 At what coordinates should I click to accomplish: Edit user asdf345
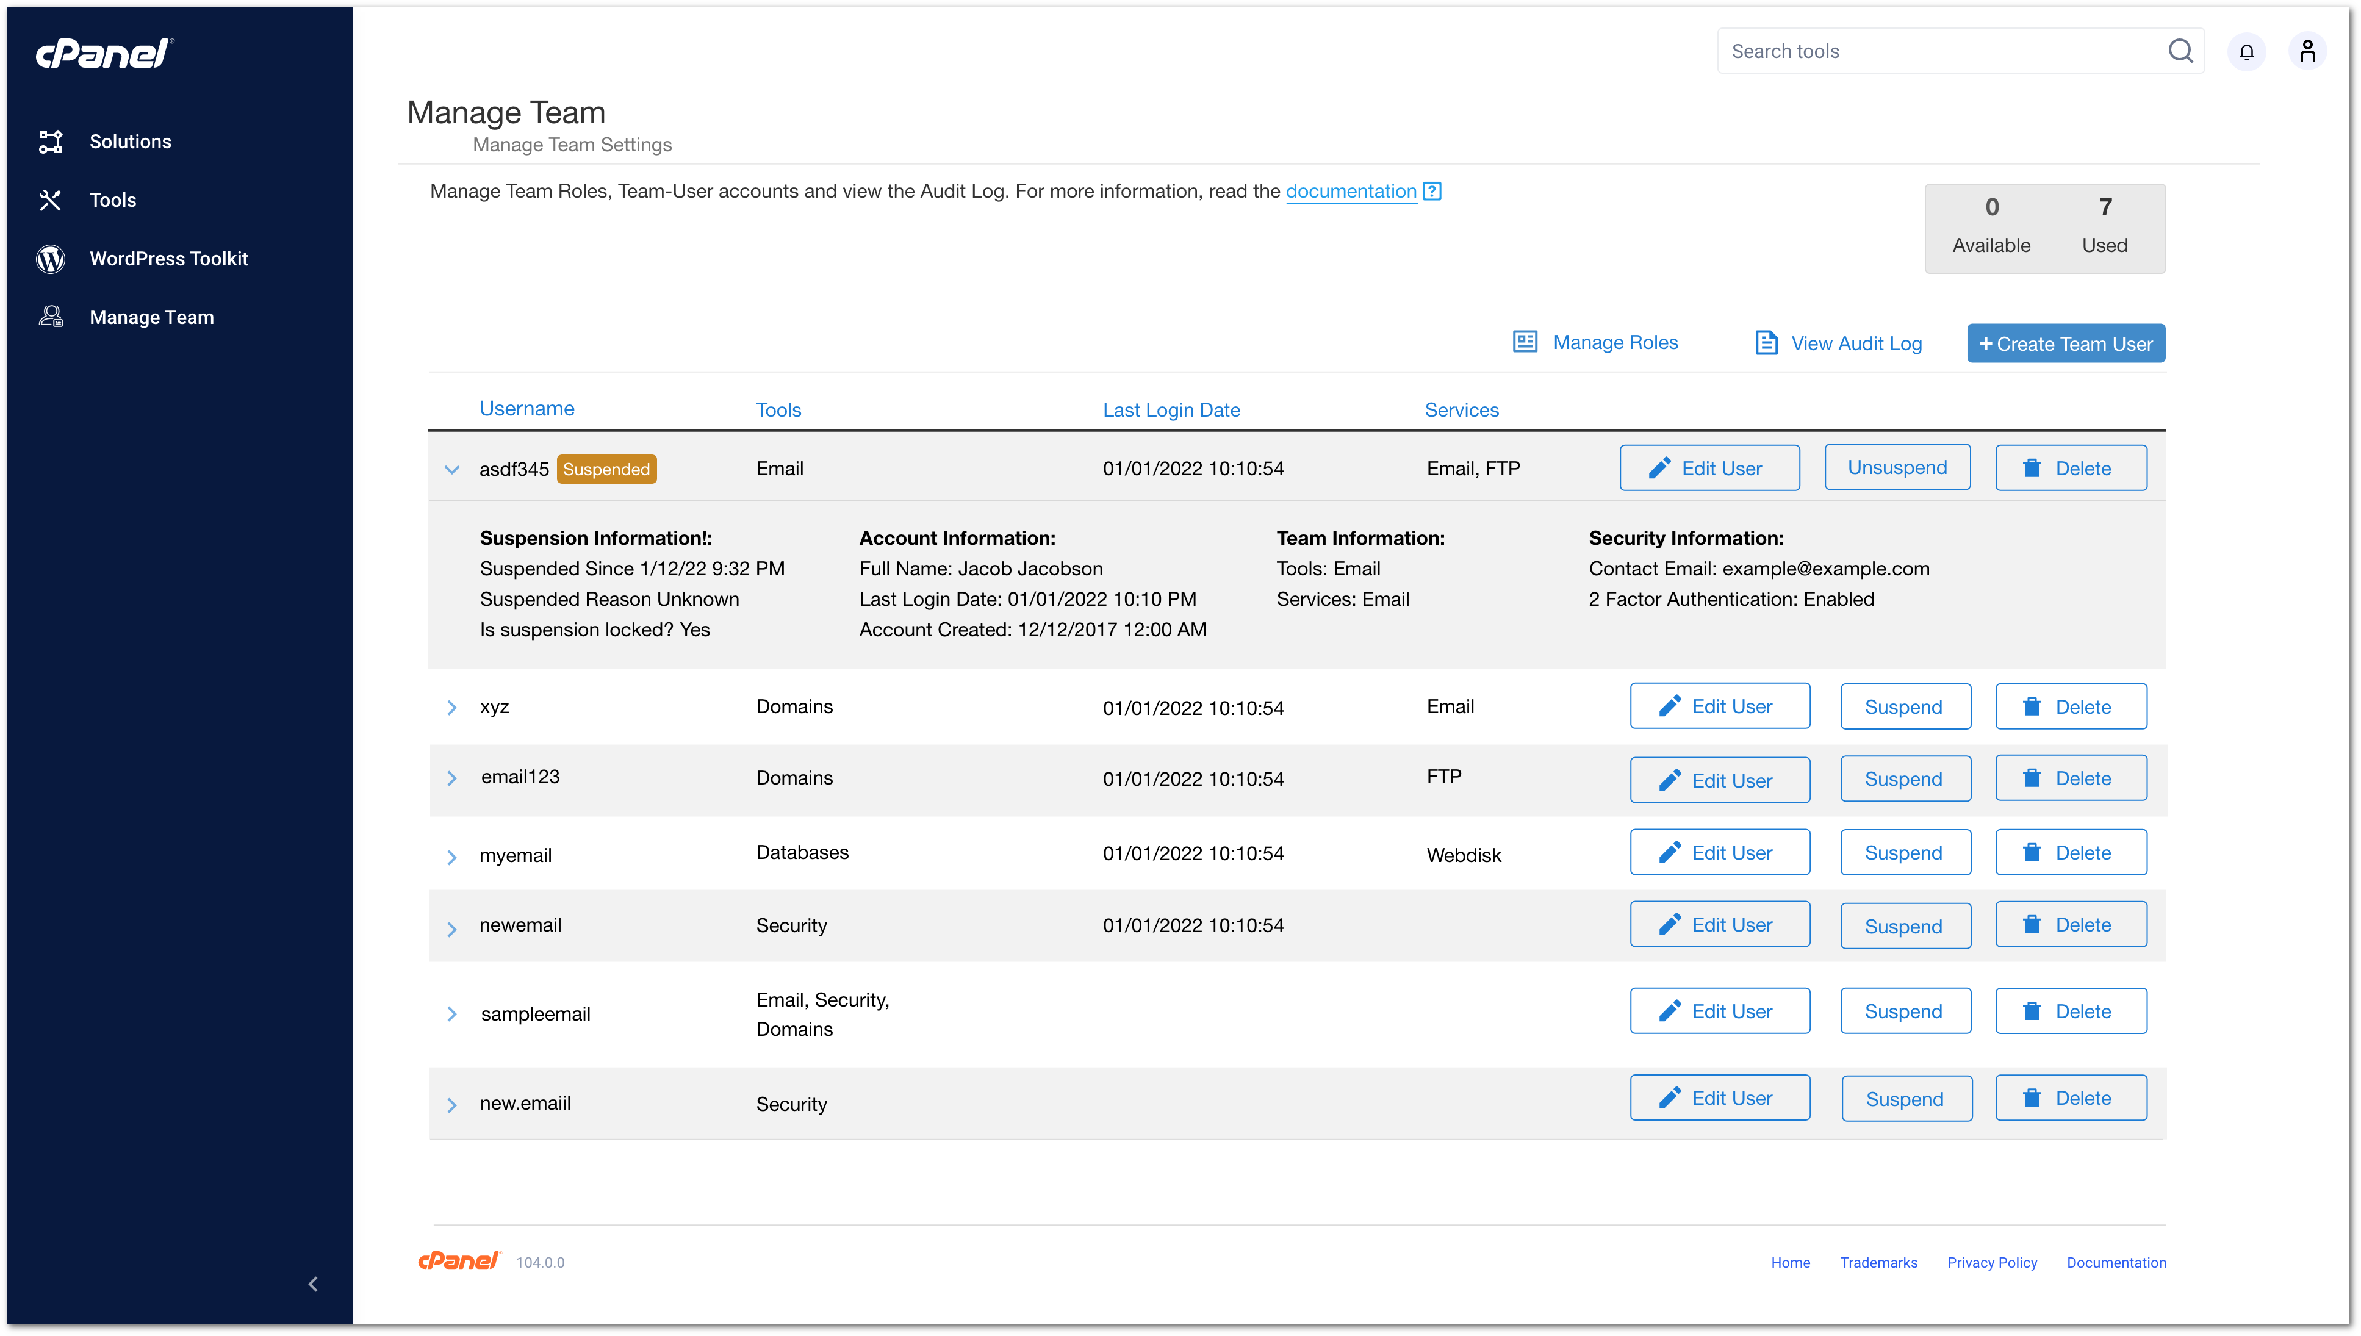tap(1709, 468)
